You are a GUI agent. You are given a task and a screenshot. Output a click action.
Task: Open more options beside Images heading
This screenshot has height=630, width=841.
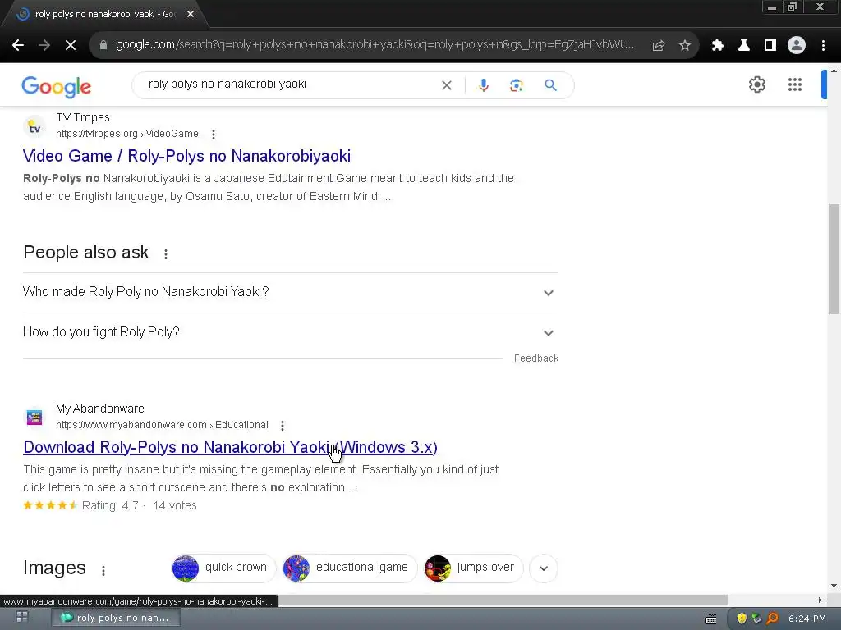coord(103,571)
